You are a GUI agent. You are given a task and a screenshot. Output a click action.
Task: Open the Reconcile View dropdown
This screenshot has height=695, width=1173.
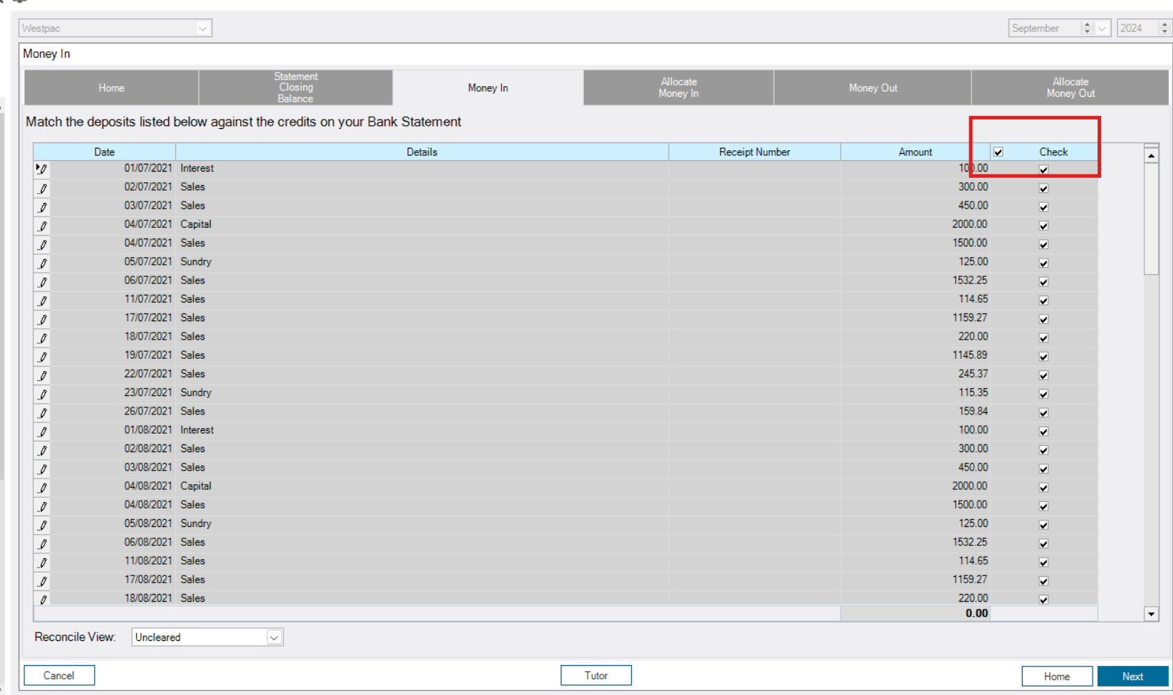pos(273,637)
